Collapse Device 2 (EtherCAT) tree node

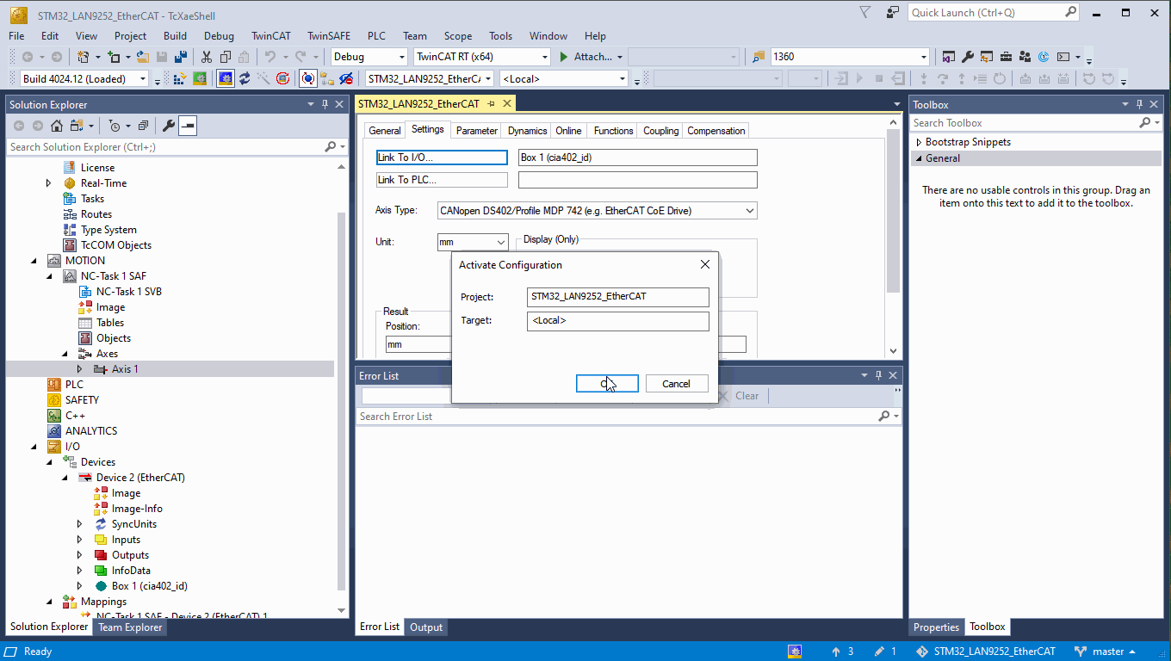(x=64, y=478)
